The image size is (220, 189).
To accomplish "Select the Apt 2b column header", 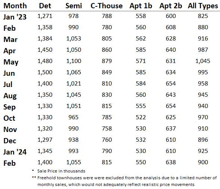I will 171,6.
